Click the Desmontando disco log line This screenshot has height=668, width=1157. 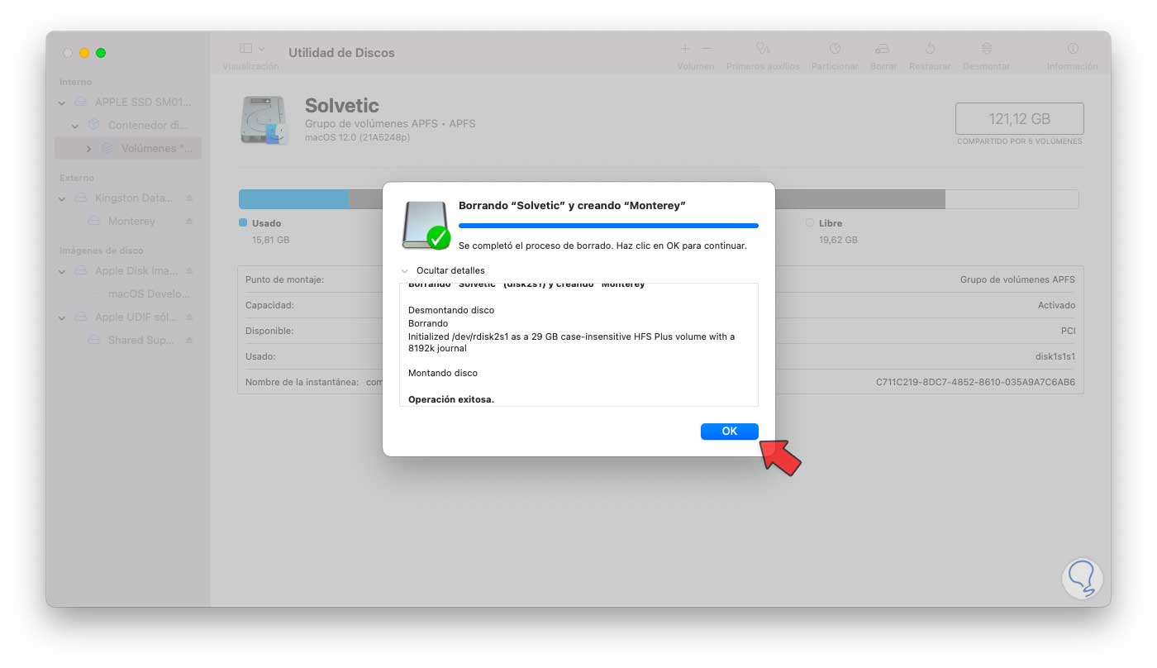tap(451, 310)
